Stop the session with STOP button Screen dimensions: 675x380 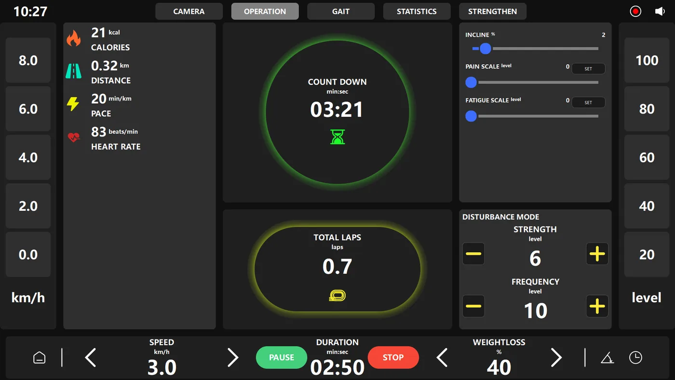(x=393, y=357)
